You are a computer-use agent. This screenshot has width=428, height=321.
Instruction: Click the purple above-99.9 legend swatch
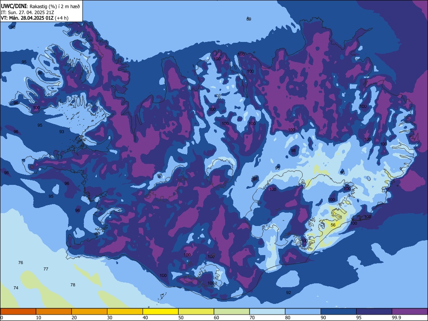tap(410, 312)
